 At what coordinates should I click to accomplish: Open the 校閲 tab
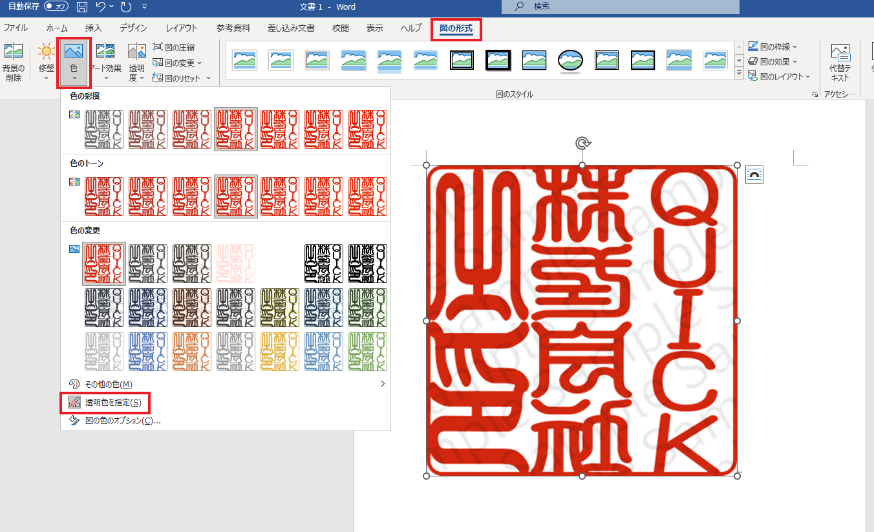[x=341, y=28]
